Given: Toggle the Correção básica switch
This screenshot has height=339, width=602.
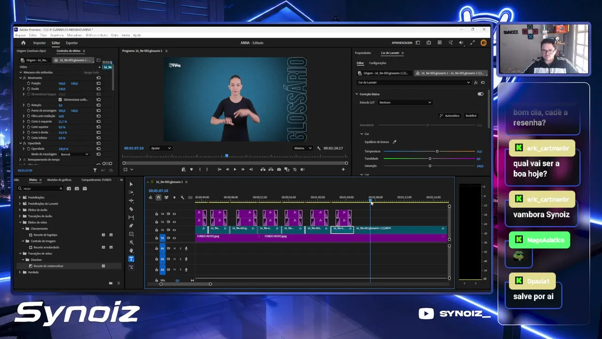Looking at the screenshot, I should [x=480, y=94].
